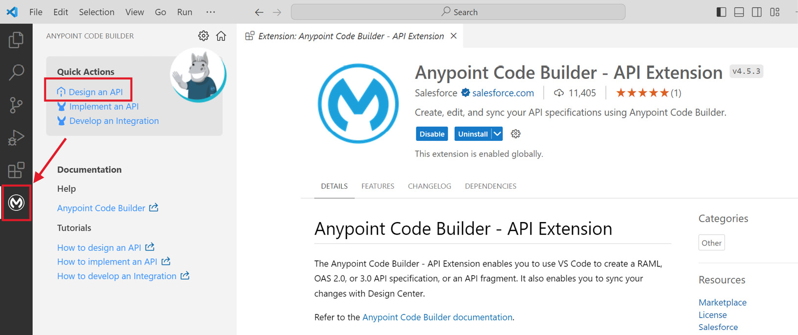Open How to implement an API tutorial

[x=107, y=262]
